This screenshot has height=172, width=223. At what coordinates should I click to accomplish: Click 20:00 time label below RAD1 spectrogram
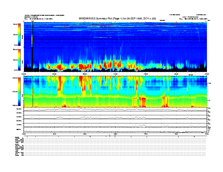[x=176, y=74]
